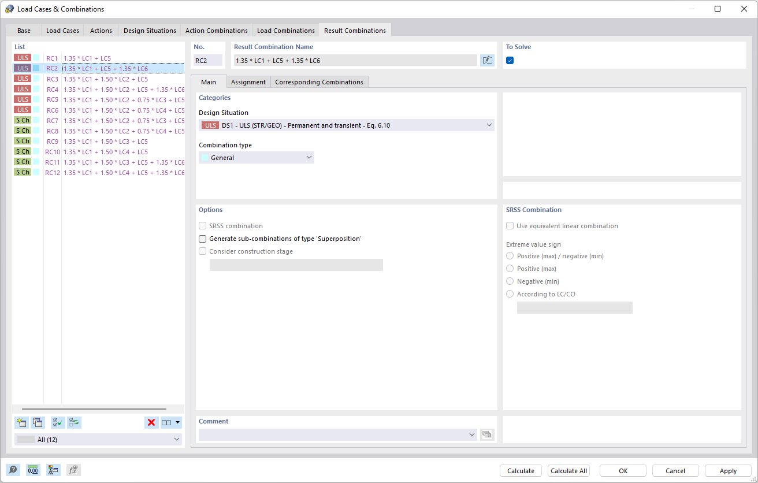The height and width of the screenshot is (483, 758).
Task: Apply the current changes
Action: point(727,470)
